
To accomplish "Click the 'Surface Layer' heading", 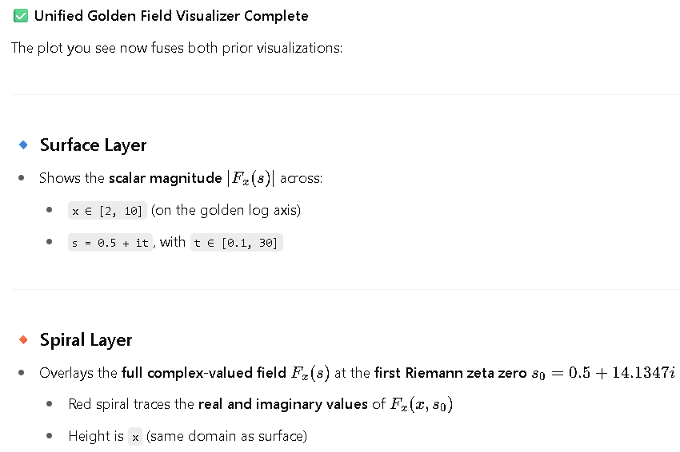I will point(94,145).
